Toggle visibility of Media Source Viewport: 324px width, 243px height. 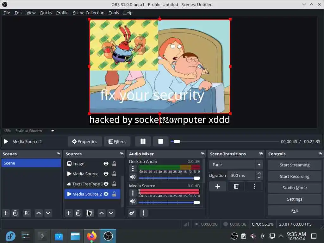pos(106,174)
